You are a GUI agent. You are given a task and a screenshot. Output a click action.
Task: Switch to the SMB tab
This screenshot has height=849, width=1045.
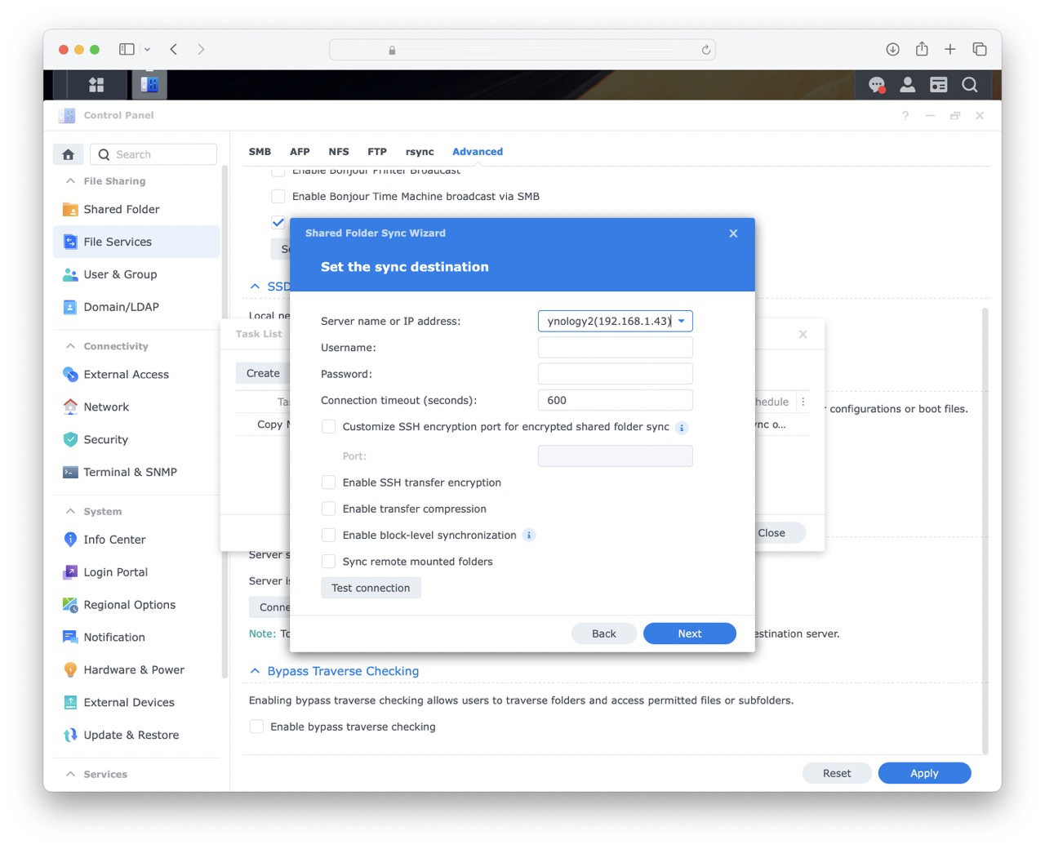pyautogui.click(x=260, y=151)
